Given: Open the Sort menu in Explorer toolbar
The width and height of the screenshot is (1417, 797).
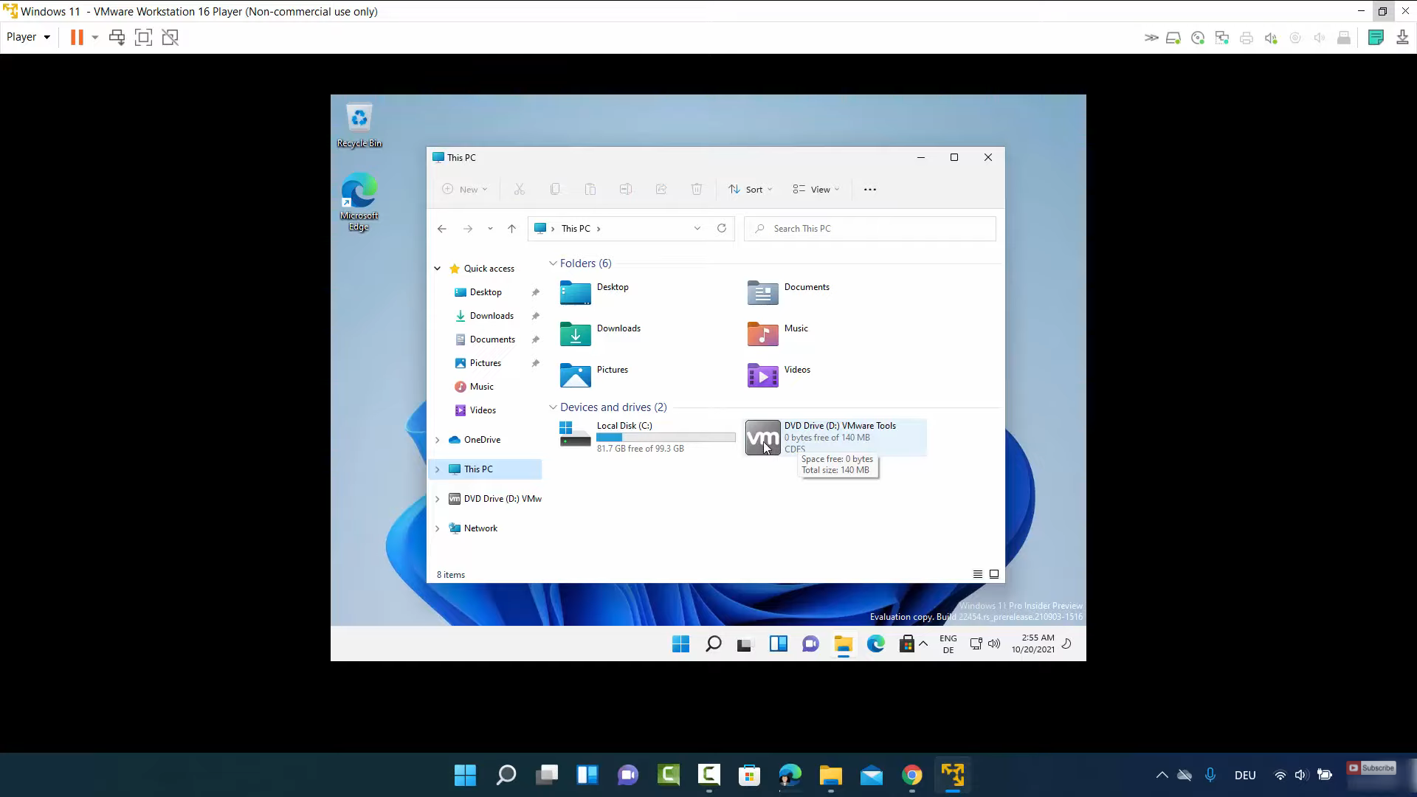Looking at the screenshot, I should click(x=751, y=190).
